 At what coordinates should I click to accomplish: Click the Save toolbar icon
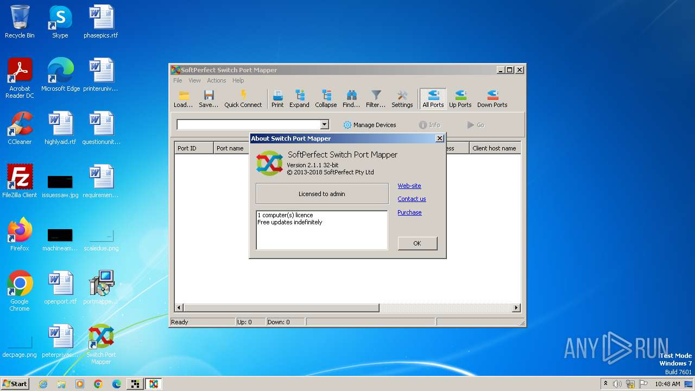pyautogui.click(x=208, y=99)
